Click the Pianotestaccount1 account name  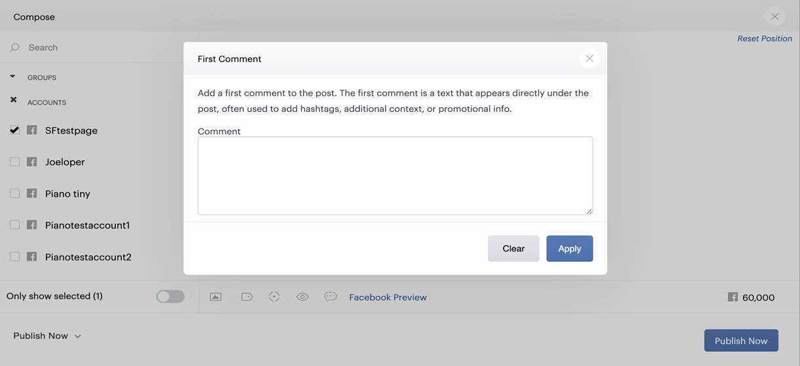tap(87, 225)
